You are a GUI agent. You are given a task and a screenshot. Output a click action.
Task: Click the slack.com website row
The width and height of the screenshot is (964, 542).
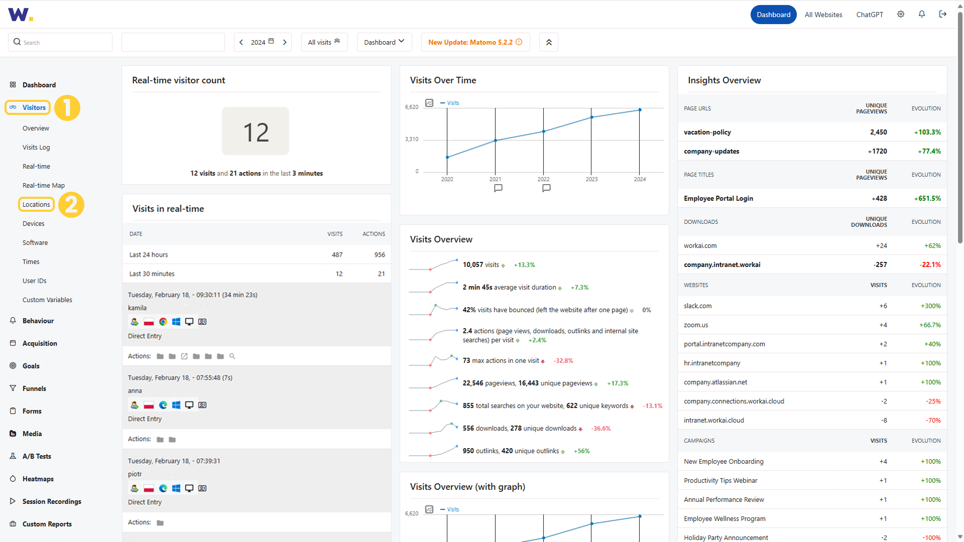(812, 306)
